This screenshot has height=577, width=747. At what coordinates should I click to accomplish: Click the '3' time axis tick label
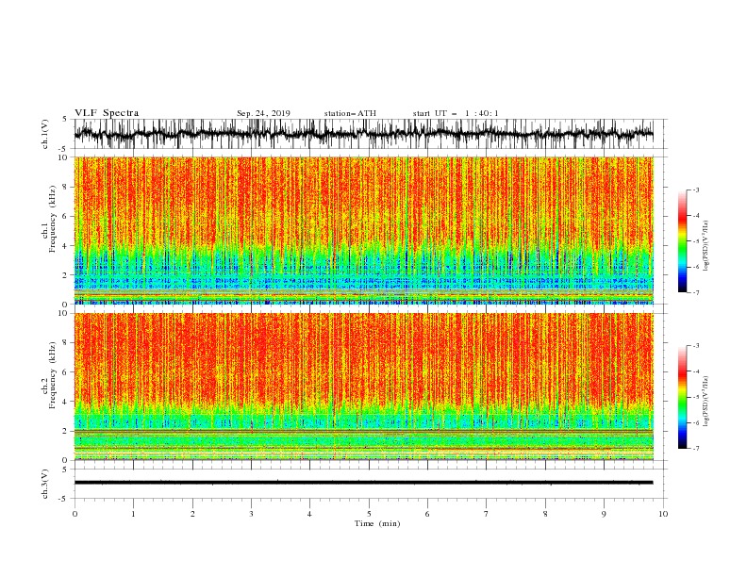(x=251, y=514)
